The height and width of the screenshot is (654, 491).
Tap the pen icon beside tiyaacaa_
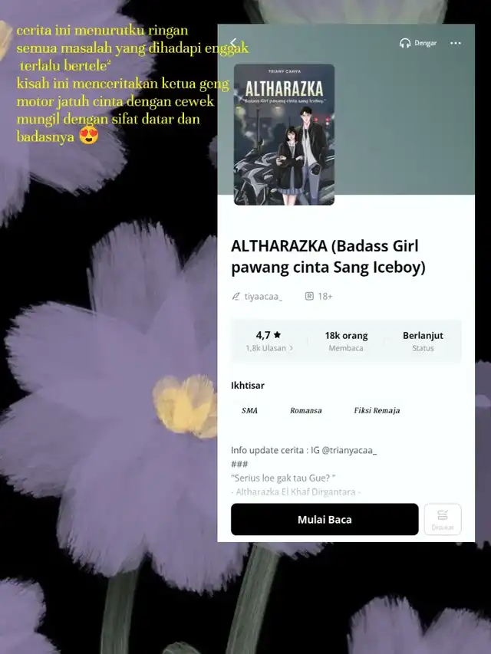click(236, 296)
